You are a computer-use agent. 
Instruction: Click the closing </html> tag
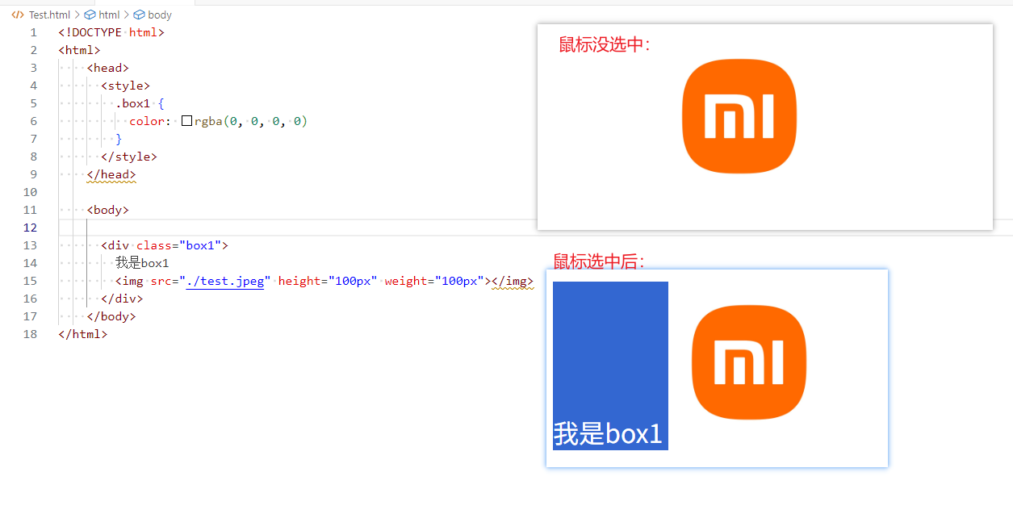coord(82,334)
